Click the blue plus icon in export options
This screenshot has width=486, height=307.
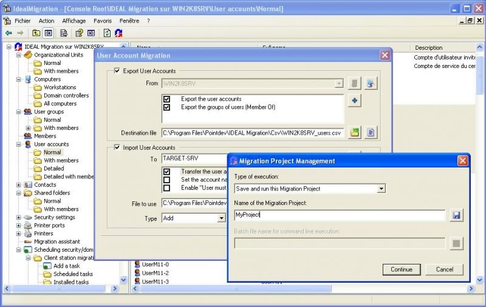pos(355,101)
